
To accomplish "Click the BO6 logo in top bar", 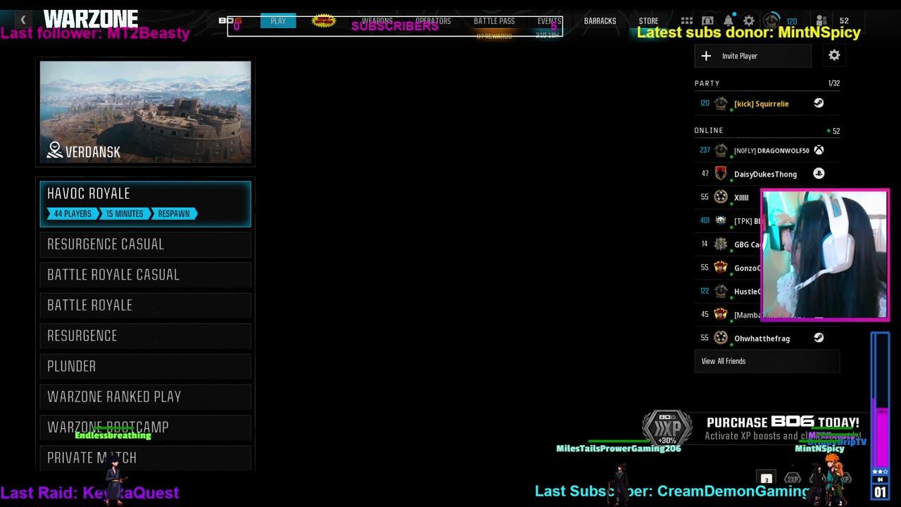I will 229,20.
